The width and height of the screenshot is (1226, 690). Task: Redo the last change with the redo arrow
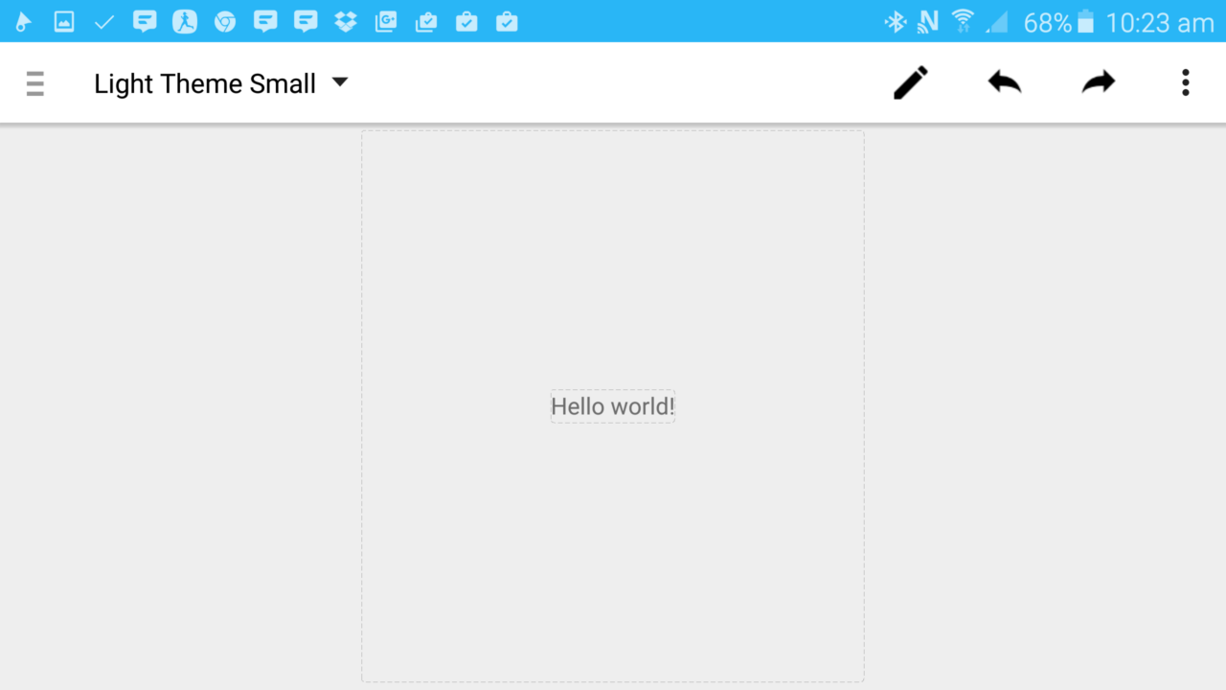click(x=1098, y=82)
